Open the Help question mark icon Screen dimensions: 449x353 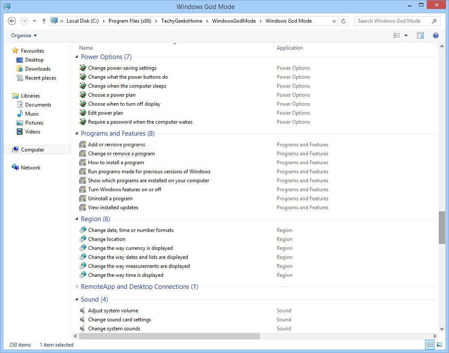click(436, 36)
